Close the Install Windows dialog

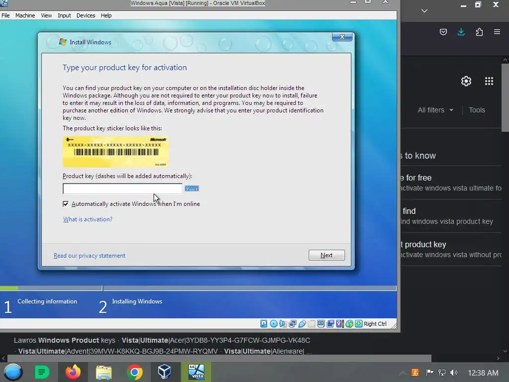(x=342, y=37)
